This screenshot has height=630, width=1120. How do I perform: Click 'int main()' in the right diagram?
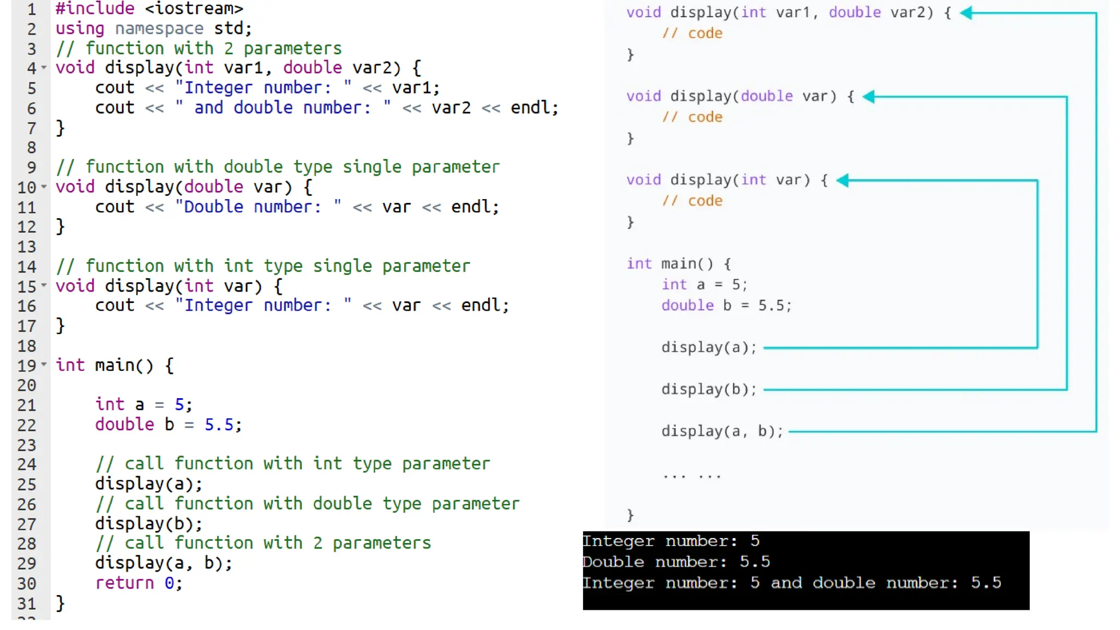670,264
